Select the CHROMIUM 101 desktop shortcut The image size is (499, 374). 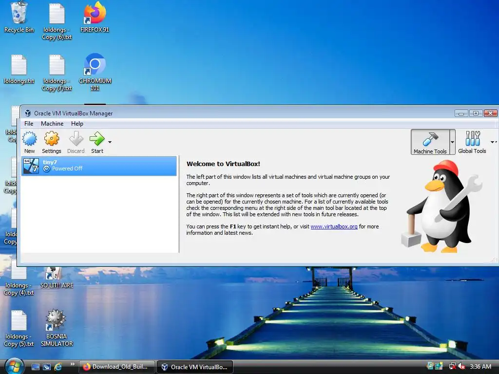coord(95,73)
